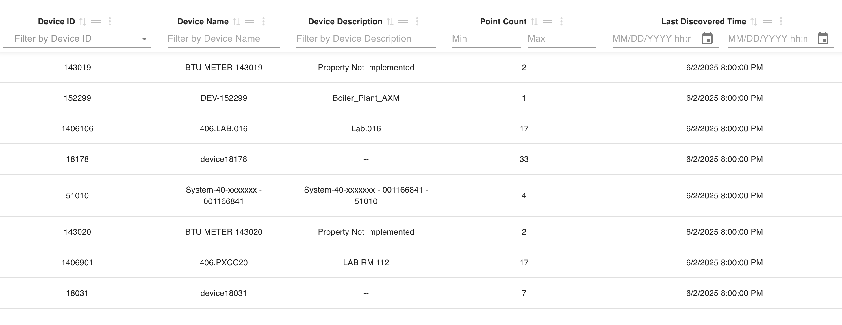Focus the Filter by Device Name field
This screenshot has width=842, height=325.
click(x=224, y=39)
